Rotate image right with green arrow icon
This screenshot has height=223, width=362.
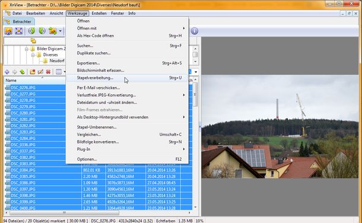42,31
